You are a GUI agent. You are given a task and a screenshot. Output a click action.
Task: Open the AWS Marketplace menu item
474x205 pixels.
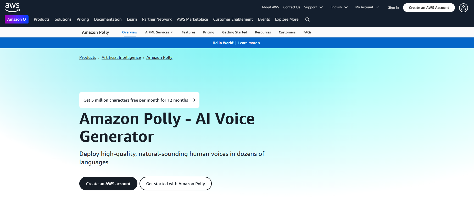192,19
